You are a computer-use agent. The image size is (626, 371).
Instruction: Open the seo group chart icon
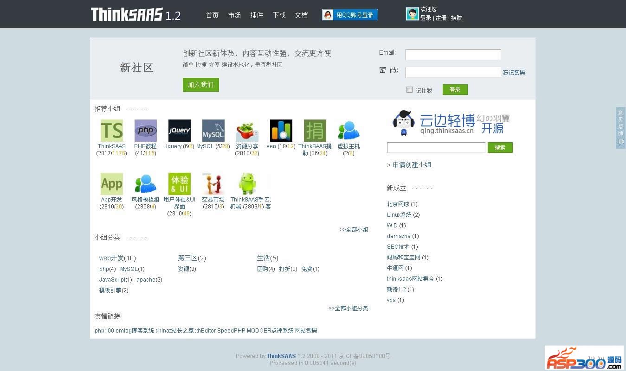pos(281,131)
